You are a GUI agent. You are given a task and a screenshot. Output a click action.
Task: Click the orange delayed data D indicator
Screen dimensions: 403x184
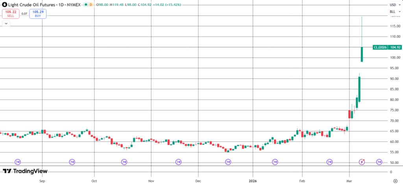pyautogui.click(x=91, y=5)
